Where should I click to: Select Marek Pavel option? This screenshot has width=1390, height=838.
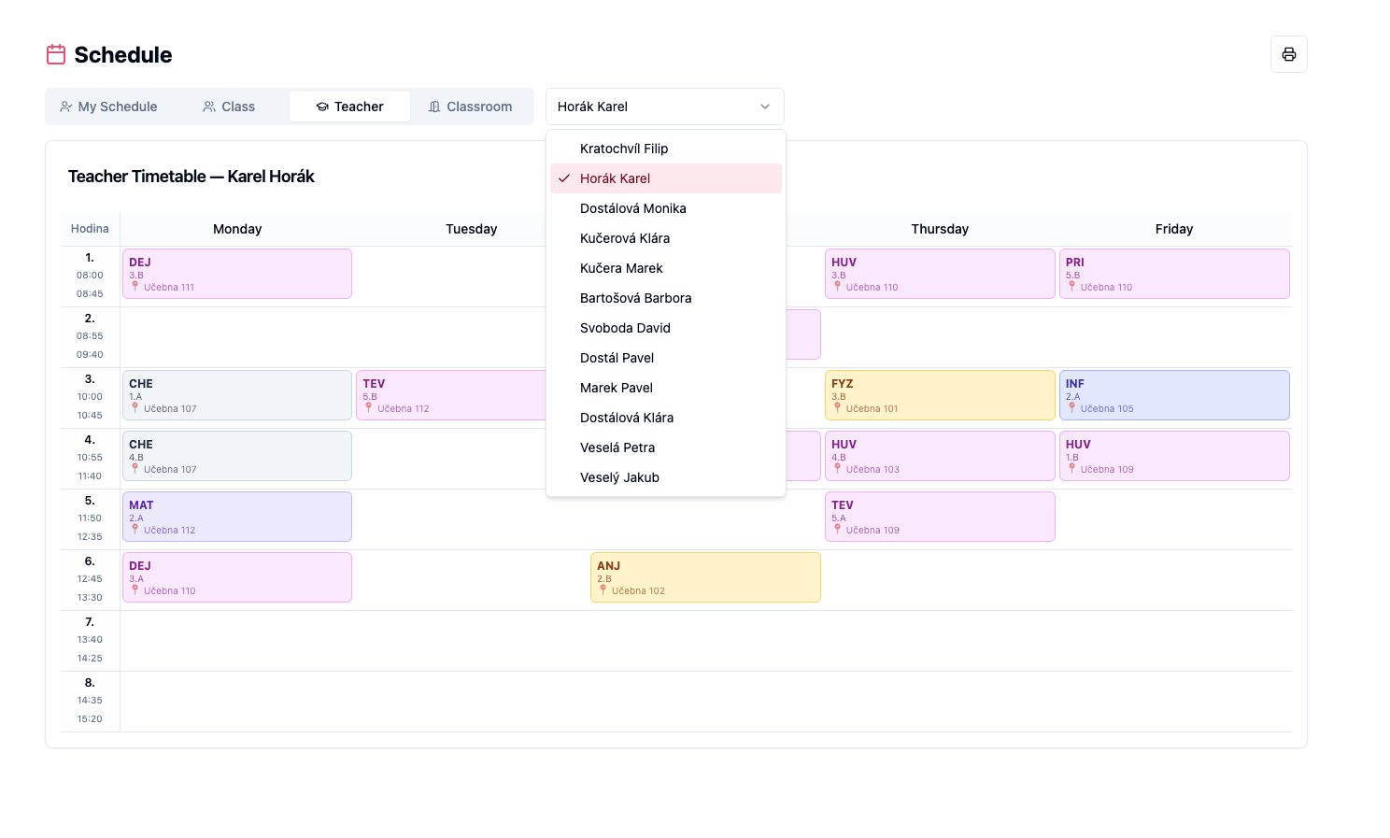[x=666, y=388]
